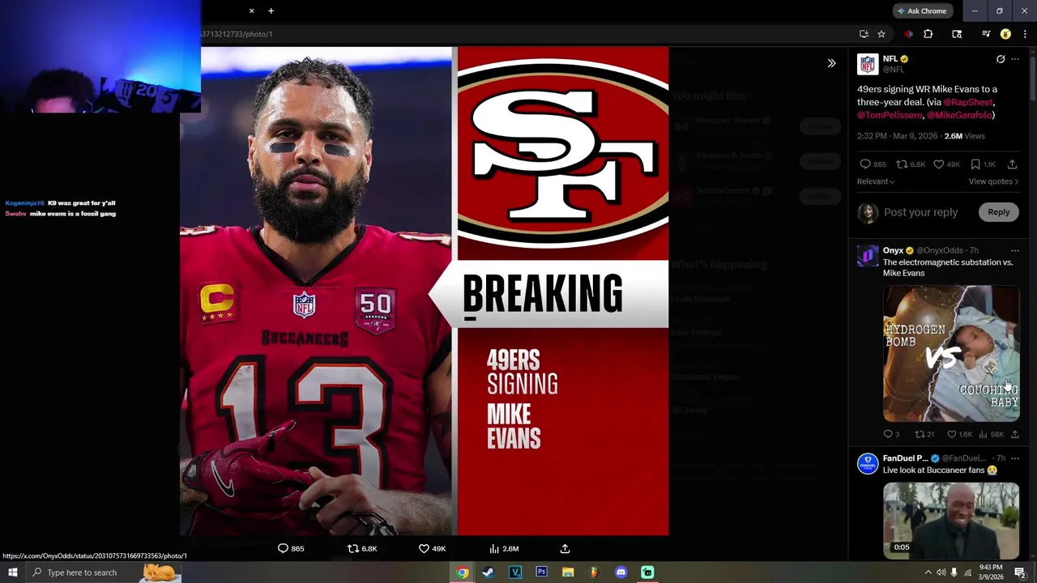Click the reply icon on the Onyx tweet

pyautogui.click(x=888, y=434)
